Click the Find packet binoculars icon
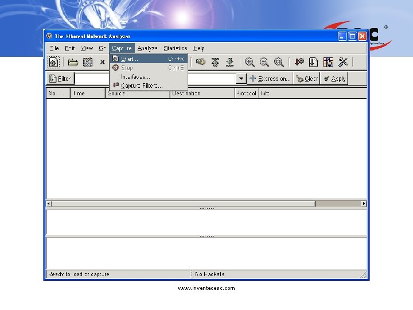413x310 pixels. 201,62
